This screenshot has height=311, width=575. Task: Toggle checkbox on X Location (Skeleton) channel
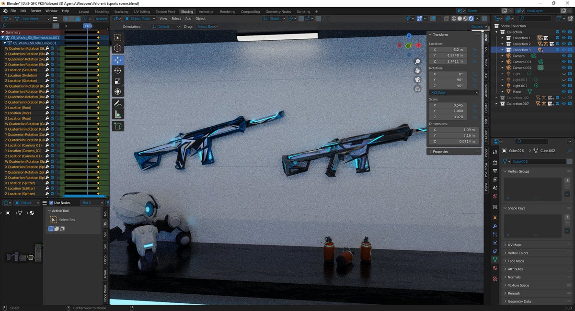point(53,70)
